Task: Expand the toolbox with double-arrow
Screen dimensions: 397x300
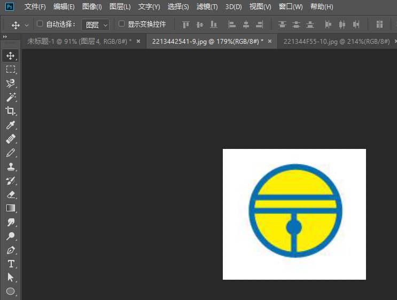Action: (5, 37)
